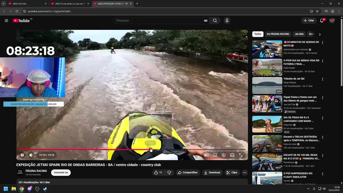Open the PÁGINA RACING channel name

point(36,171)
